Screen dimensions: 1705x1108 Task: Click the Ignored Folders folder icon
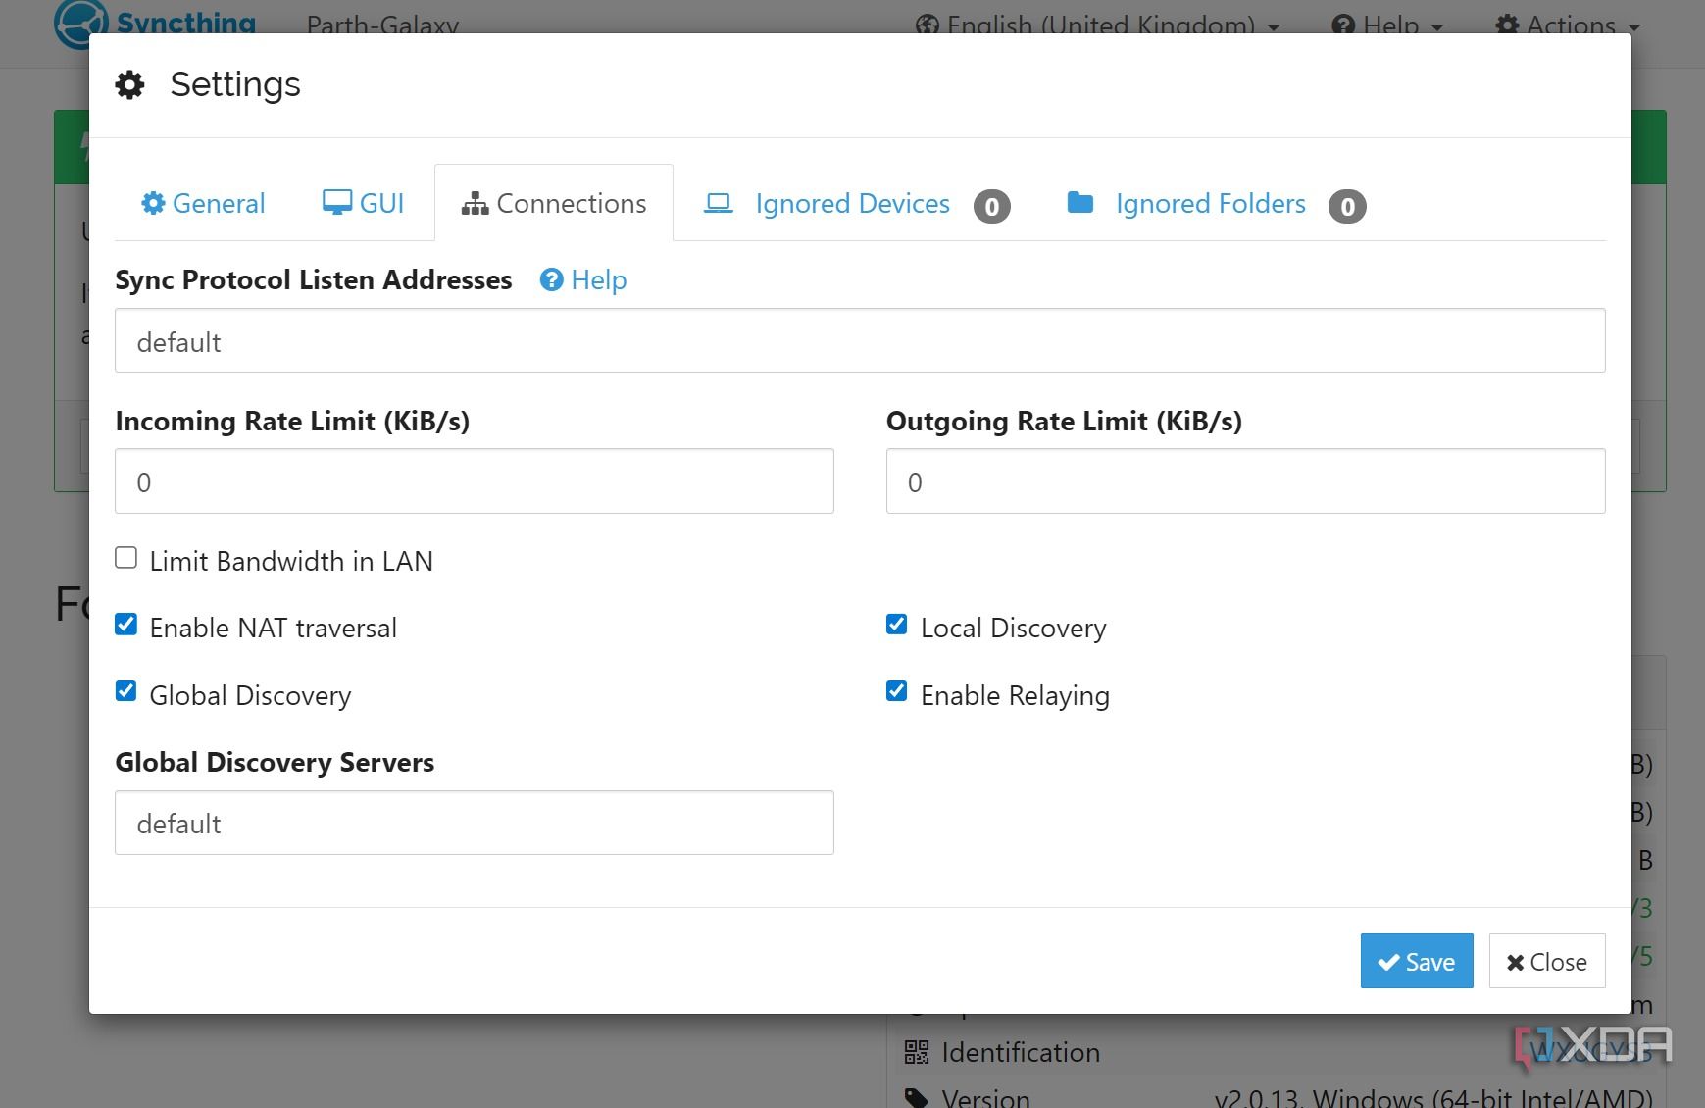(x=1079, y=203)
